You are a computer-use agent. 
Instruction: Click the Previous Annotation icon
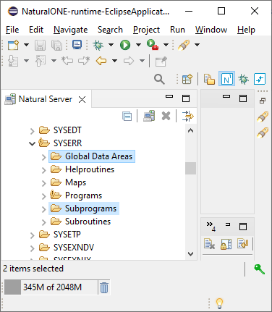41,61
